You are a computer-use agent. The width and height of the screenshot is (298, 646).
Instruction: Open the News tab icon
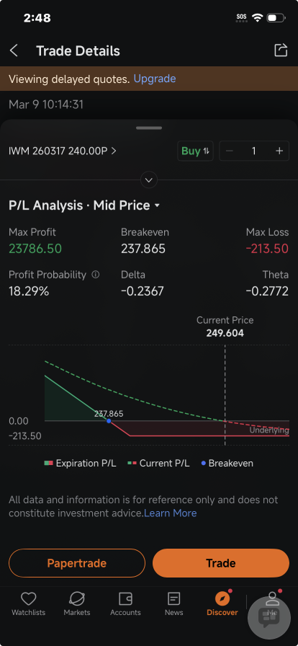pyautogui.click(x=173, y=598)
